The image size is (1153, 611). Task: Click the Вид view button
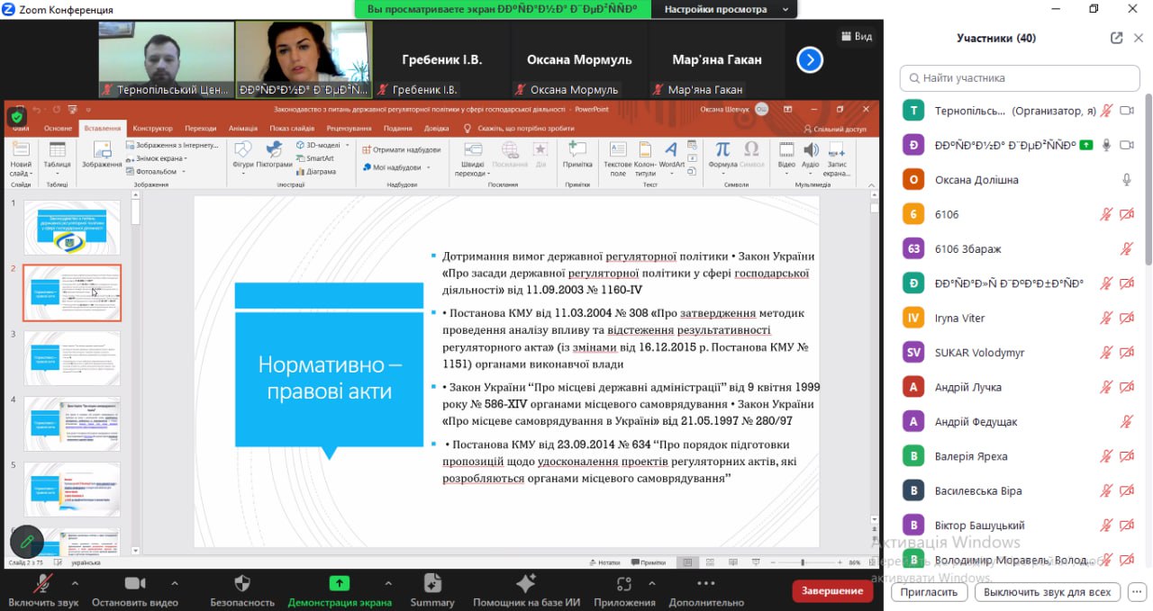tap(857, 36)
